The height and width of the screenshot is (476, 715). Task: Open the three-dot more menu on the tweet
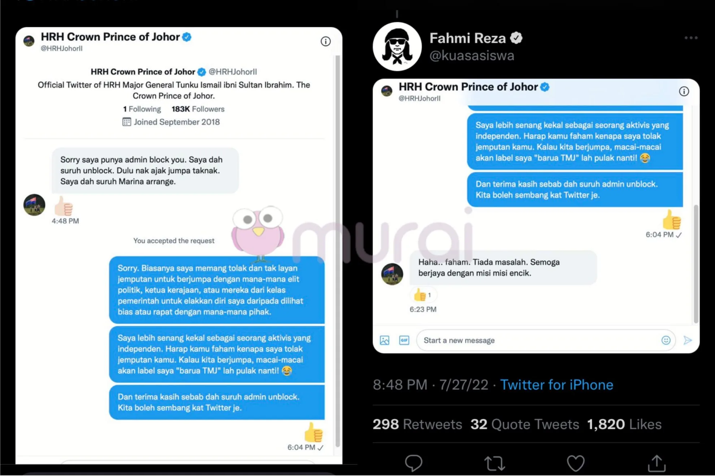691,38
